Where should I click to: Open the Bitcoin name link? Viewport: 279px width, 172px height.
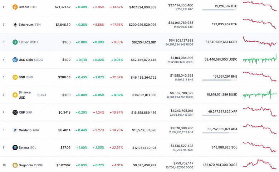coord(24,7)
